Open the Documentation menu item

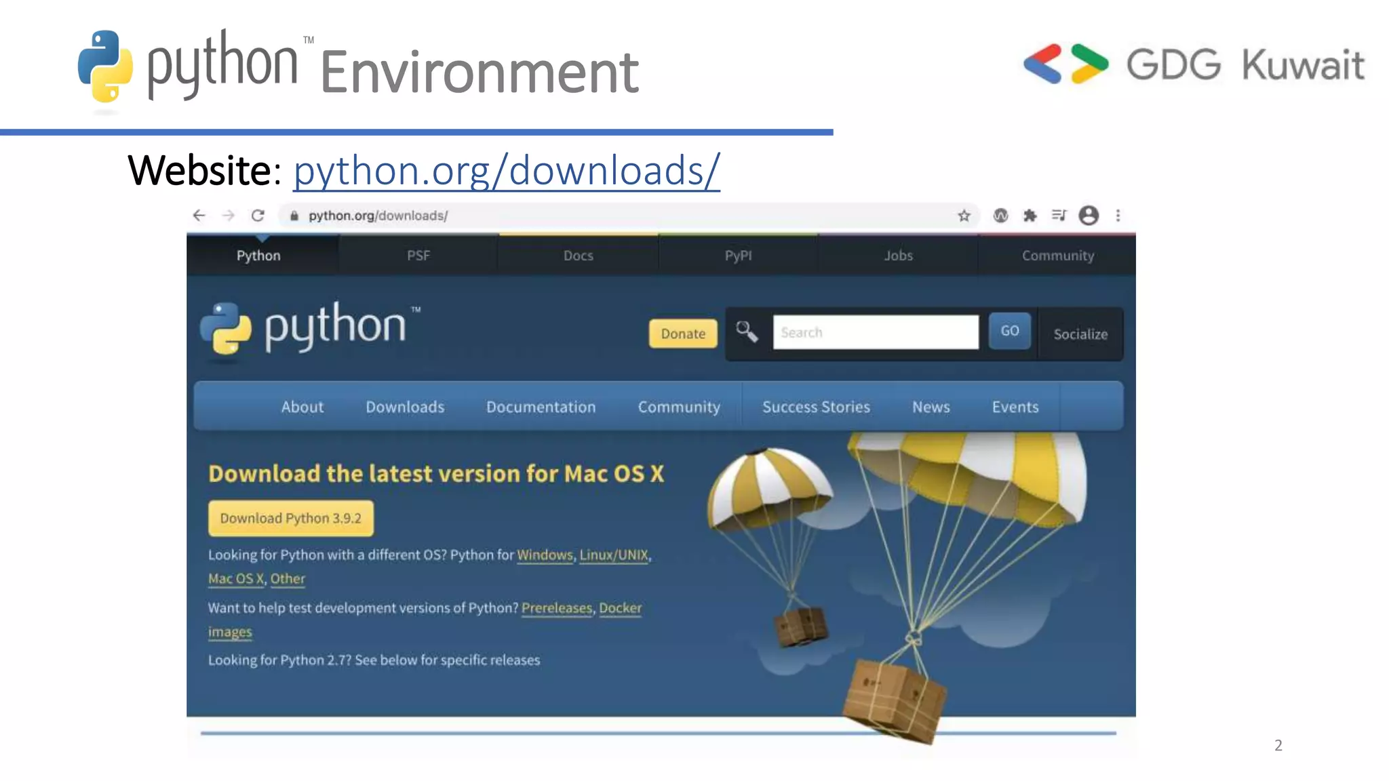pyautogui.click(x=541, y=407)
